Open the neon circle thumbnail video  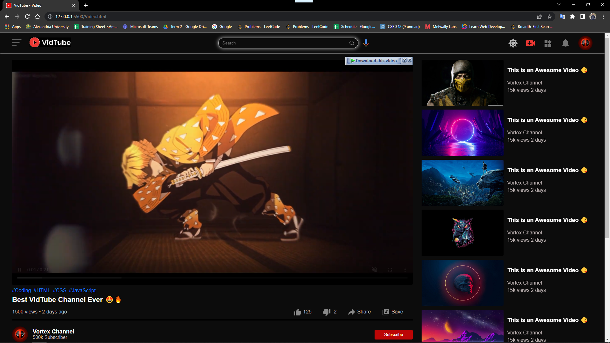click(462, 133)
